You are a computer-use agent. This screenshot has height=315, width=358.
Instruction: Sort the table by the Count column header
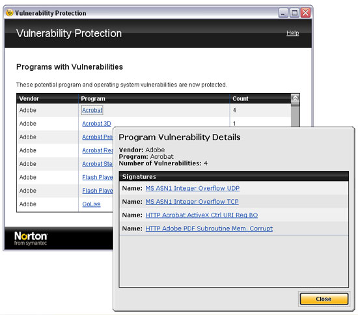260,99
